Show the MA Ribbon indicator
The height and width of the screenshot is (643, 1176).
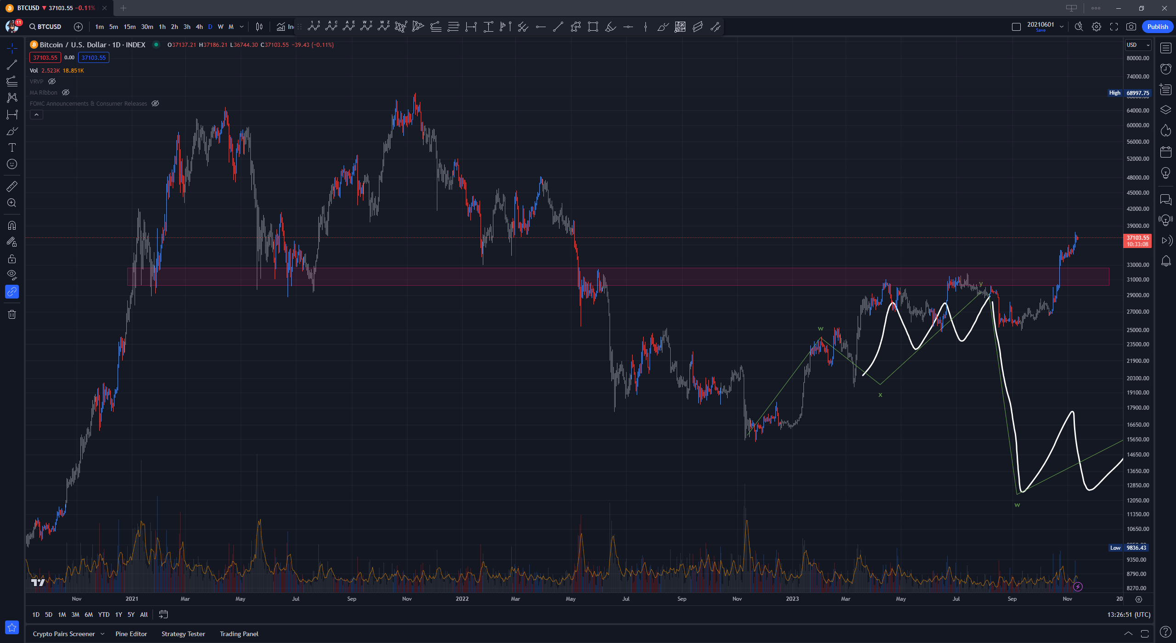pos(66,92)
